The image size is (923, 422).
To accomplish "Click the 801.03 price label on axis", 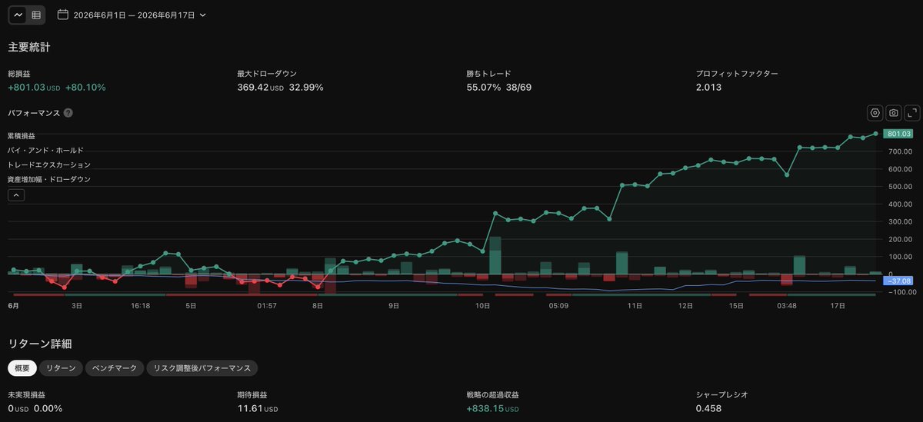I will (x=898, y=134).
